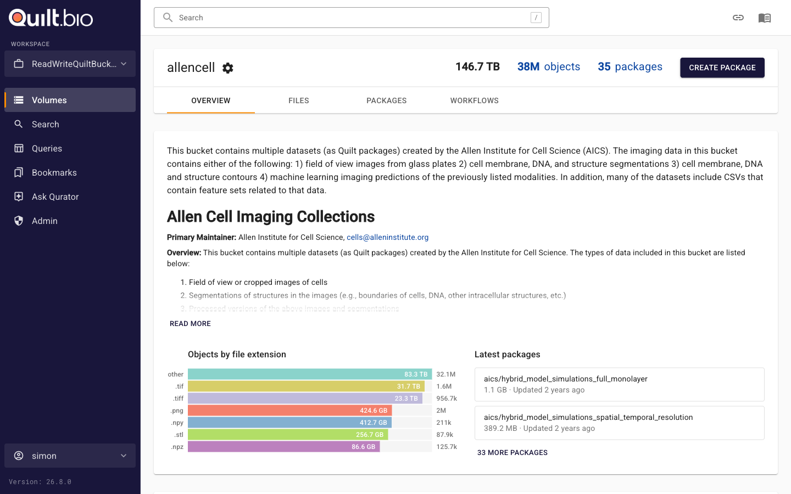
Task: Click the .stl 256.7 GB bar
Action: coord(288,435)
